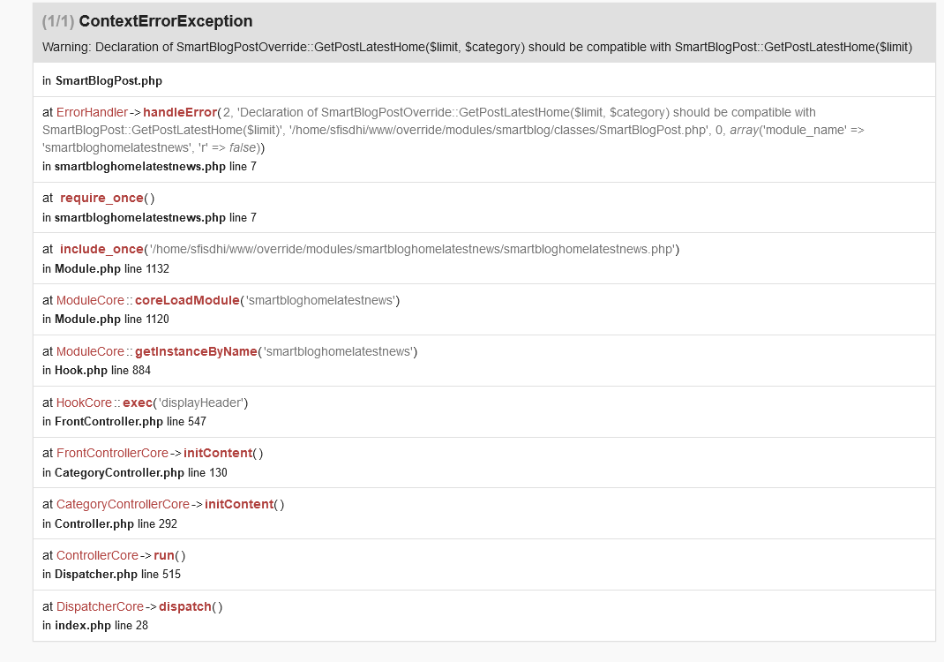Click the run method name
This screenshot has height=662, width=944.
[164, 555]
